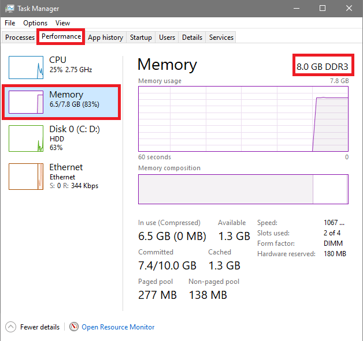Click the Open Resource Monitor link

pyautogui.click(x=118, y=327)
